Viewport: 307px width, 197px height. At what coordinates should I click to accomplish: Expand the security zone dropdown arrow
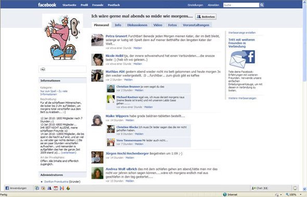281,194
